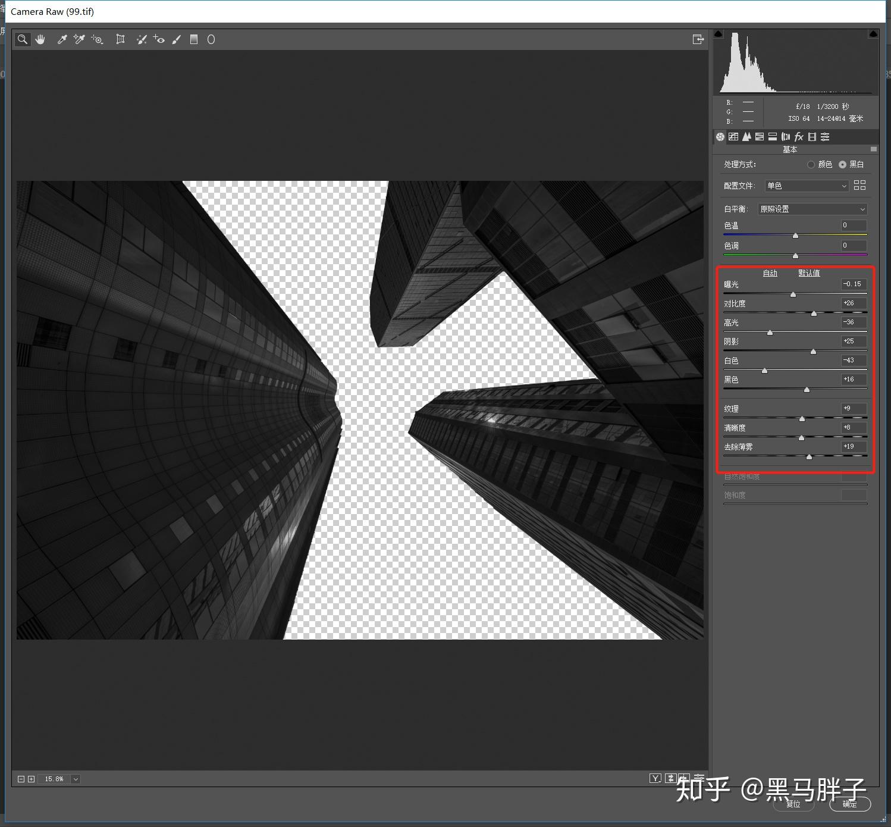Click the building image preview
This screenshot has height=827, width=891.
pos(360,410)
